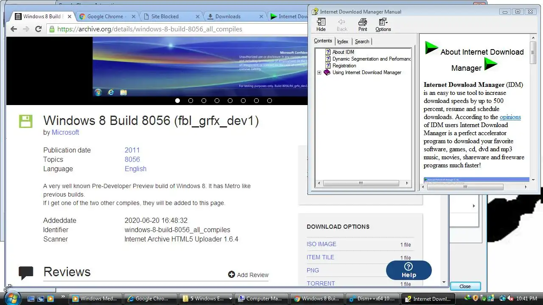The width and height of the screenshot is (543, 305).
Task: Expand the Windows Explorer taskbar group dropdown
Action: pos(230,299)
